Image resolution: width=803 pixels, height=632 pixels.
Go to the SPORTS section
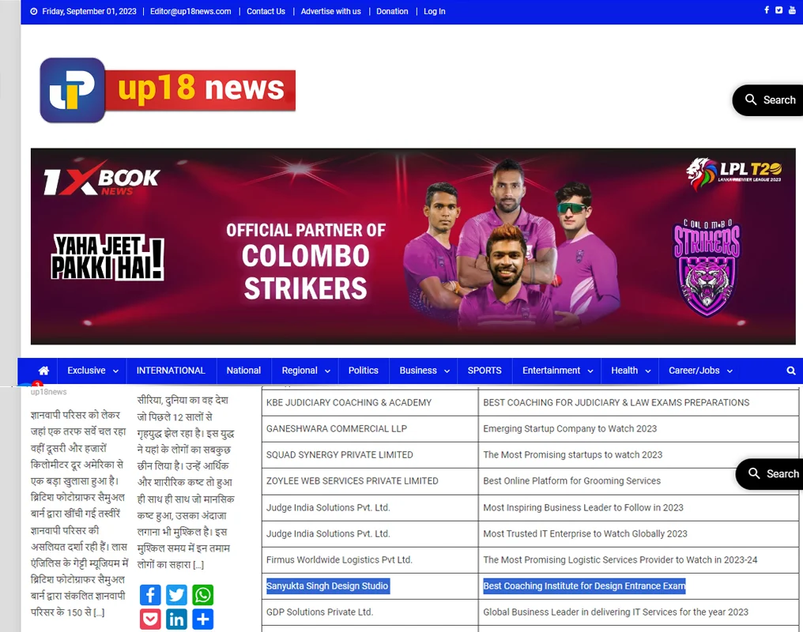click(x=484, y=371)
